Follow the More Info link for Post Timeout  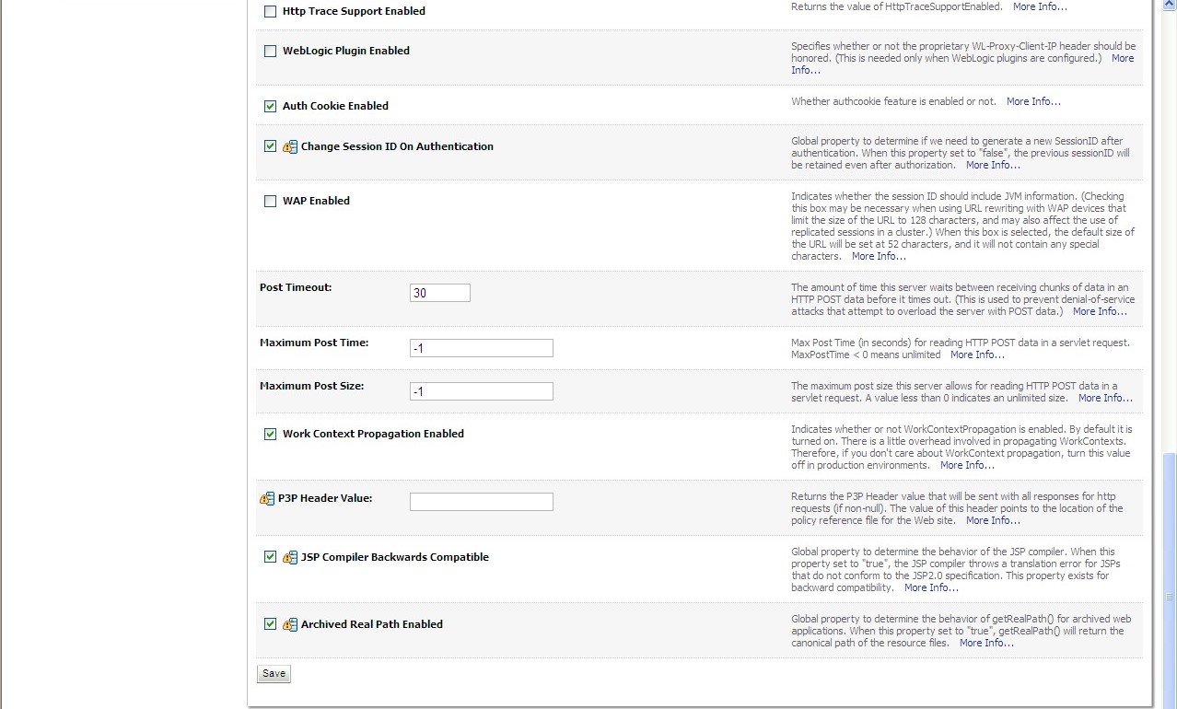tap(1100, 311)
